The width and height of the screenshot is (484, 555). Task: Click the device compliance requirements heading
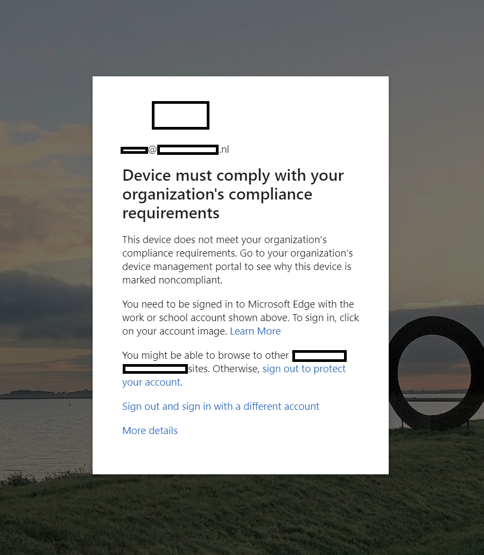coord(233,194)
